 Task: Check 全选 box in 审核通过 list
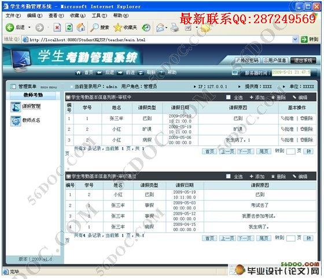(x=229, y=177)
